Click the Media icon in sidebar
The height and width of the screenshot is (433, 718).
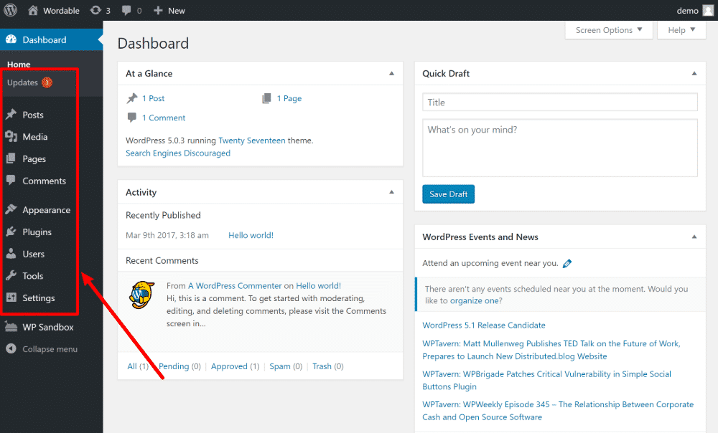[x=11, y=136]
